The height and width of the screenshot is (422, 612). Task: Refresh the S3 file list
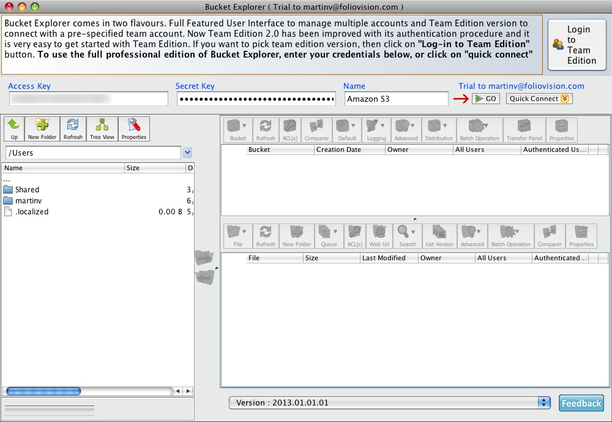266,236
